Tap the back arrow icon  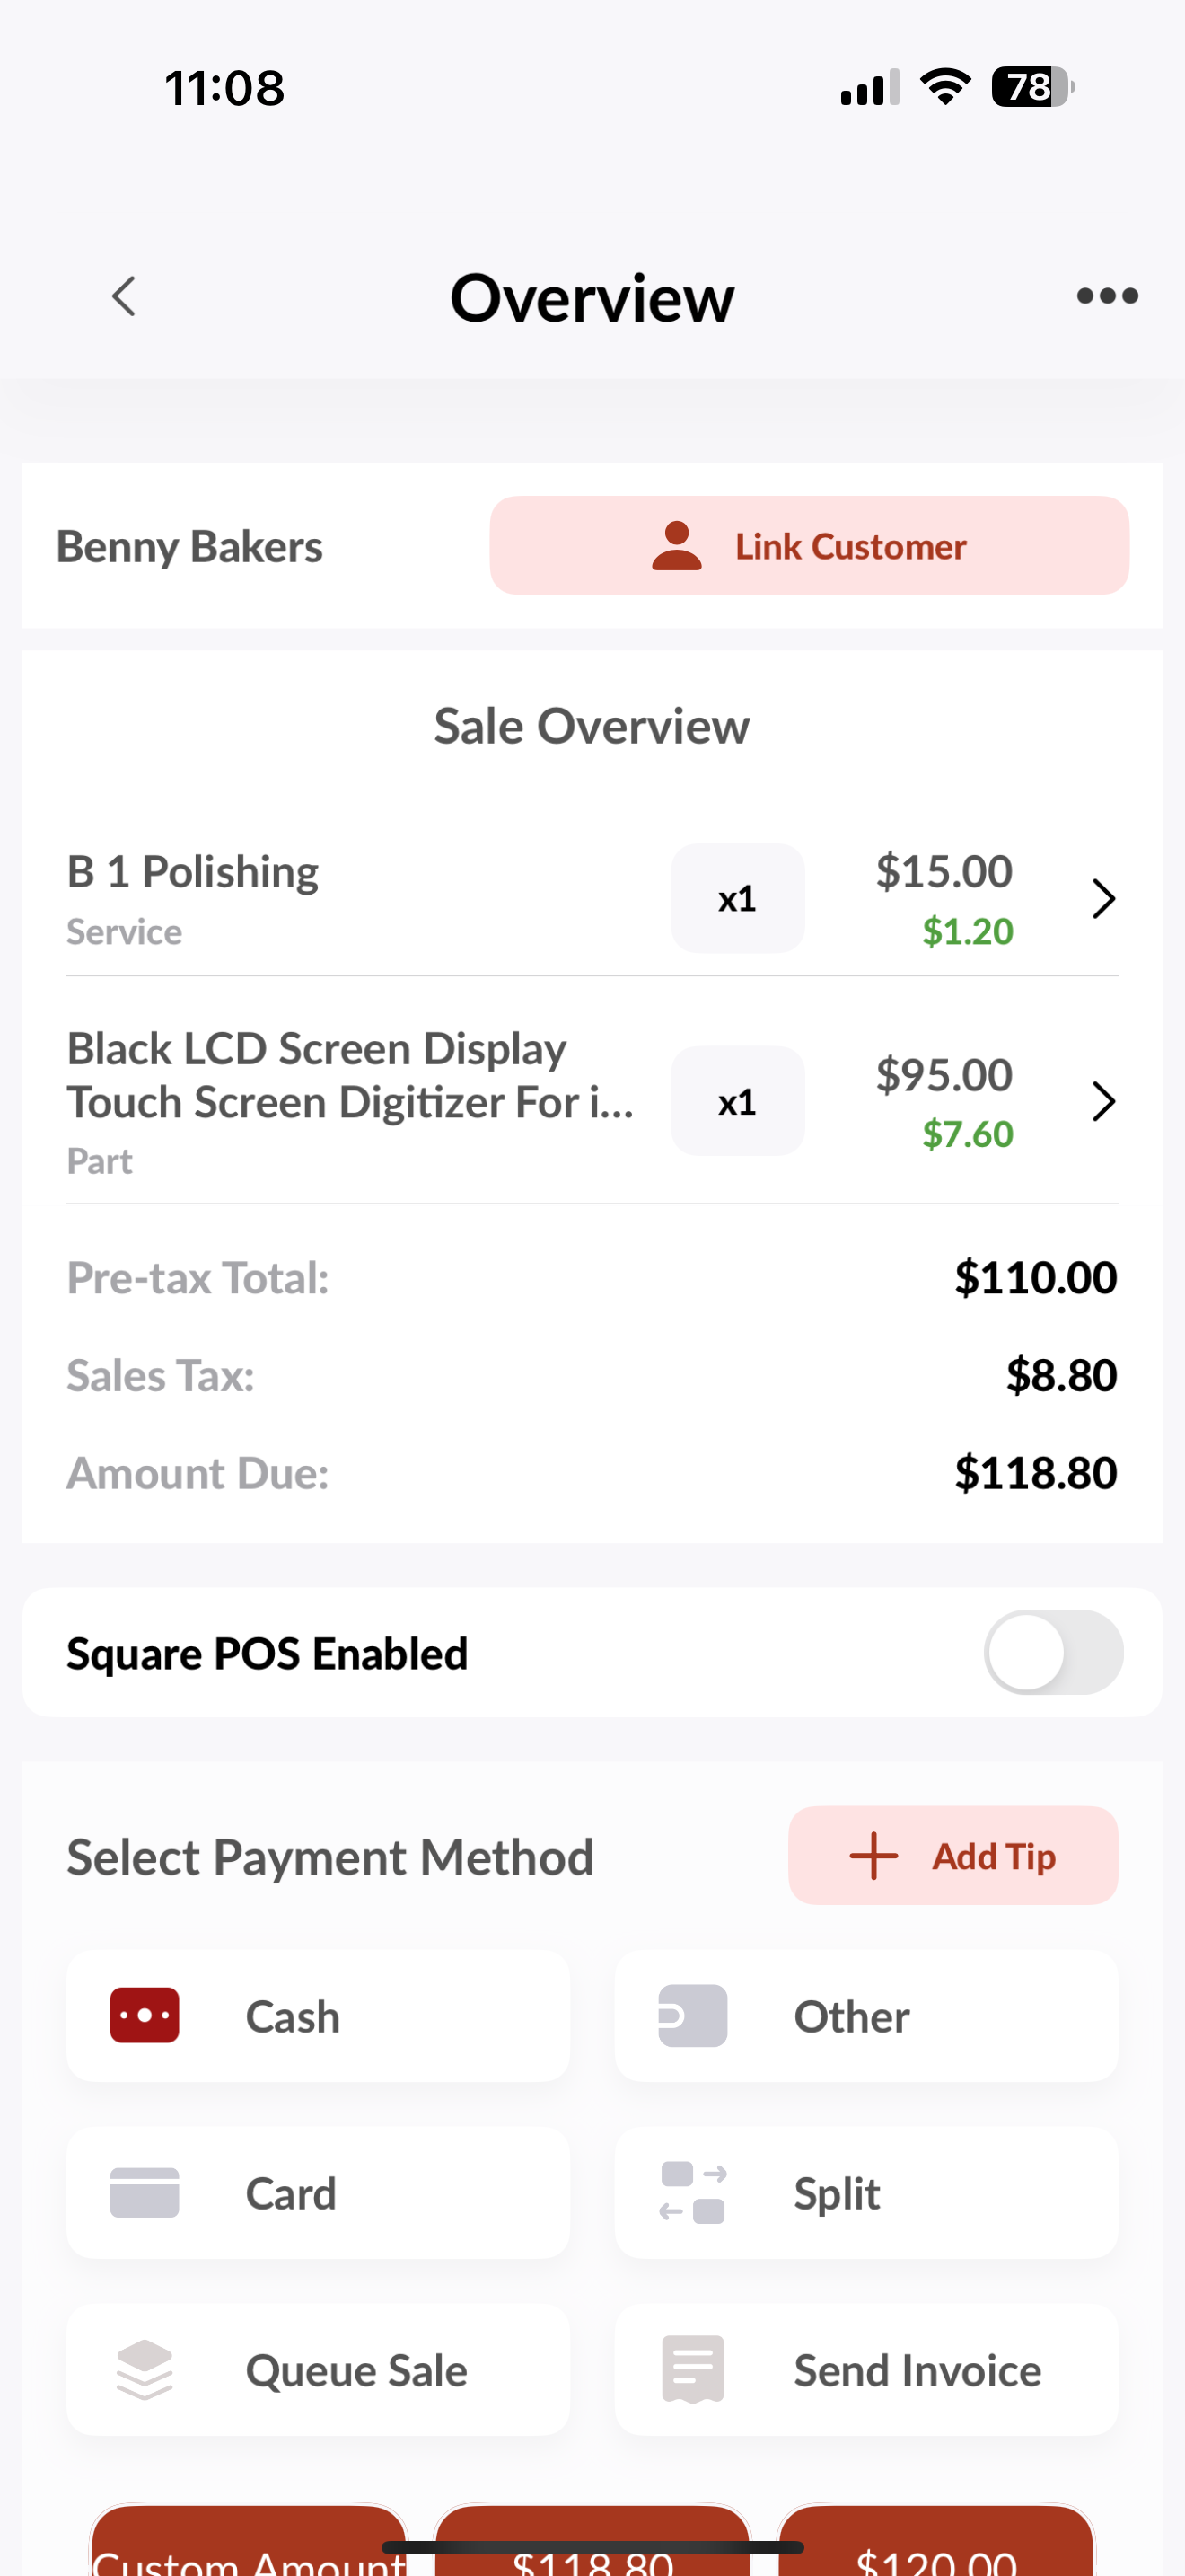[x=124, y=297]
